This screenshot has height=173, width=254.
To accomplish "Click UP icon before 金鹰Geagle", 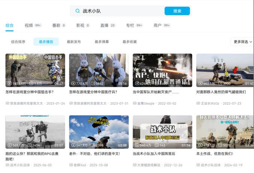I will pyautogui.click(x=135, y=103).
